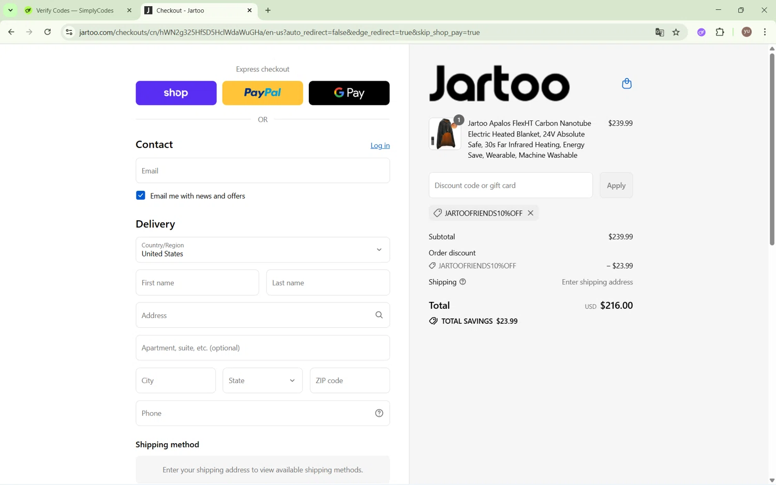Minimize the browser window
Image resolution: width=776 pixels, height=485 pixels.
[x=719, y=10]
